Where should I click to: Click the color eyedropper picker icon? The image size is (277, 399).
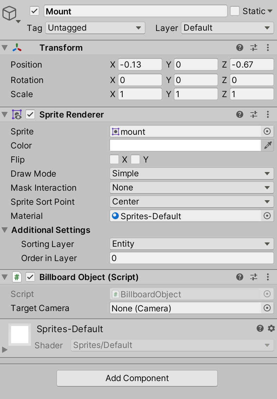coord(268,145)
